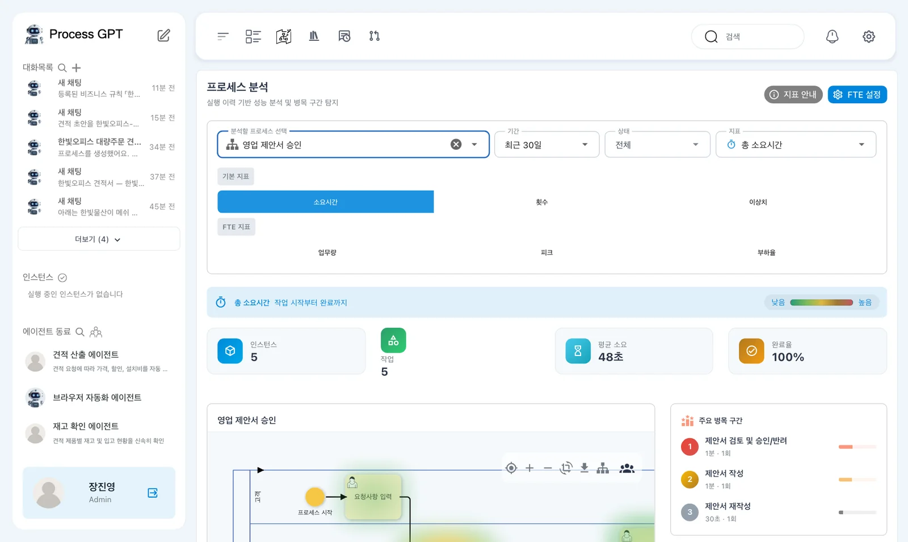
Task: Open the library books icon in top toolbar
Action: pyautogui.click(x=314, y=36)
